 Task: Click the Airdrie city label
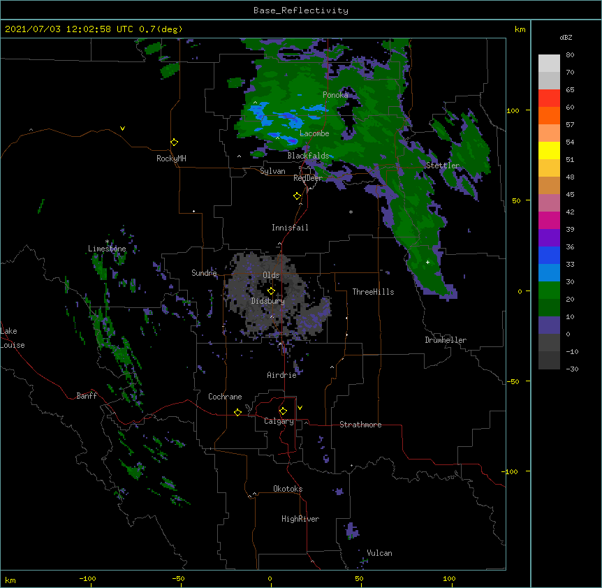coord(282,375)
